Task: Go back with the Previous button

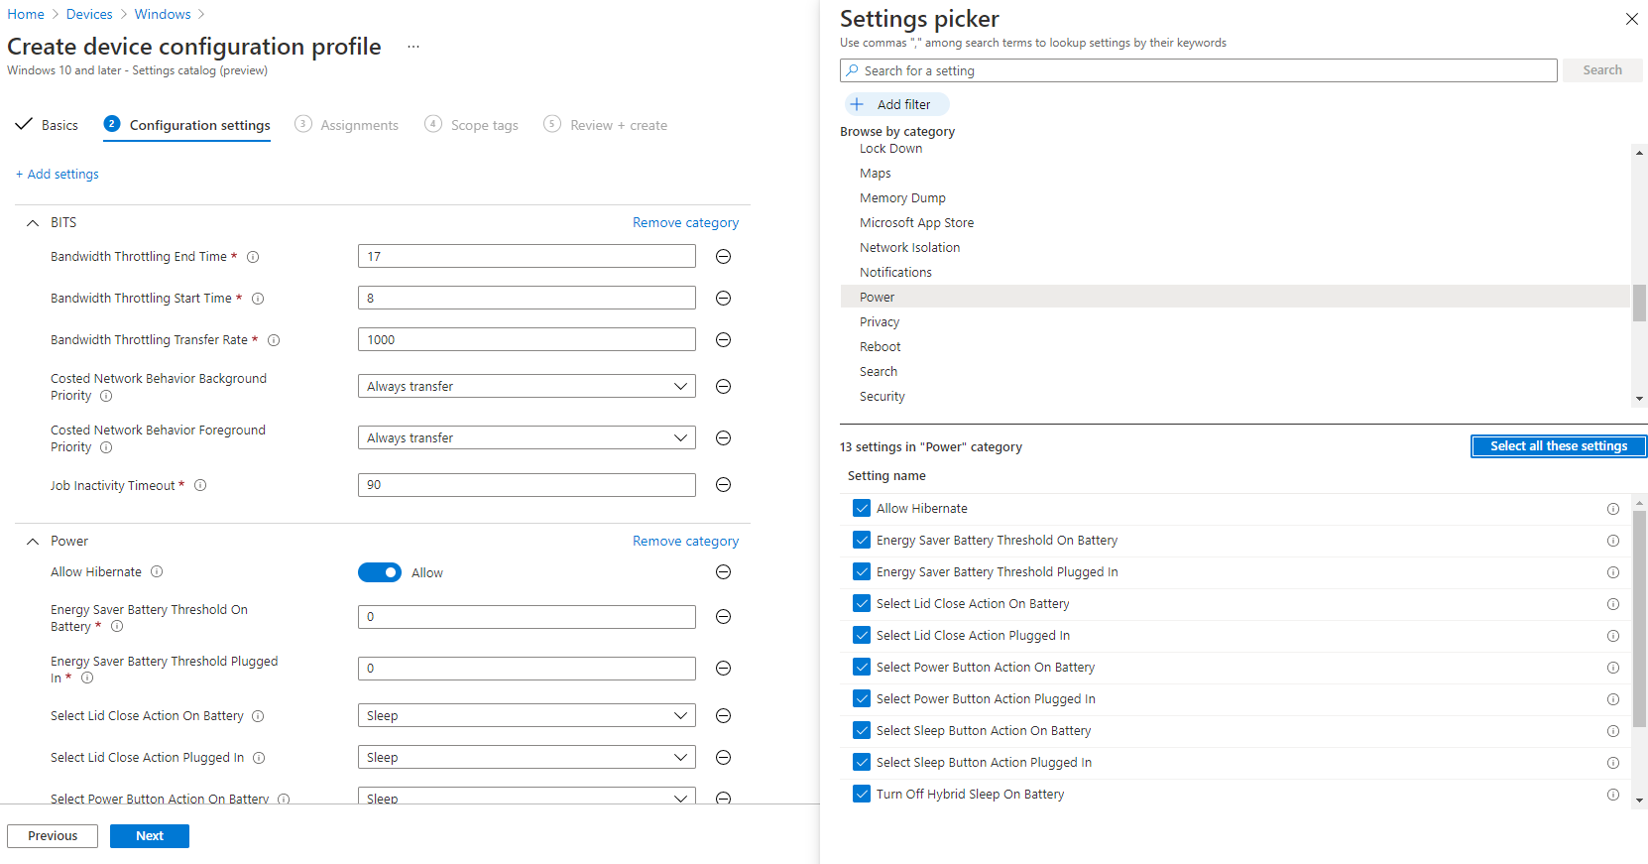Action: pyautogui.click(x=53, y=836)
